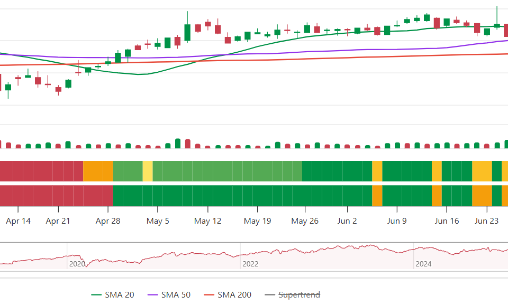Screen dimensions: 508x306
Task: Click the yellow cell in upper signal band
Action: pos(148,171)
